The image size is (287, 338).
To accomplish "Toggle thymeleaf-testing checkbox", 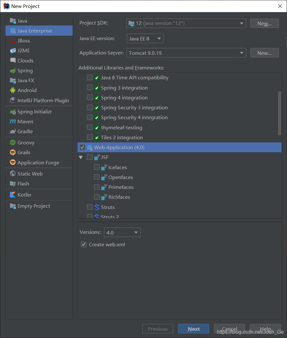I will [90, 127].
